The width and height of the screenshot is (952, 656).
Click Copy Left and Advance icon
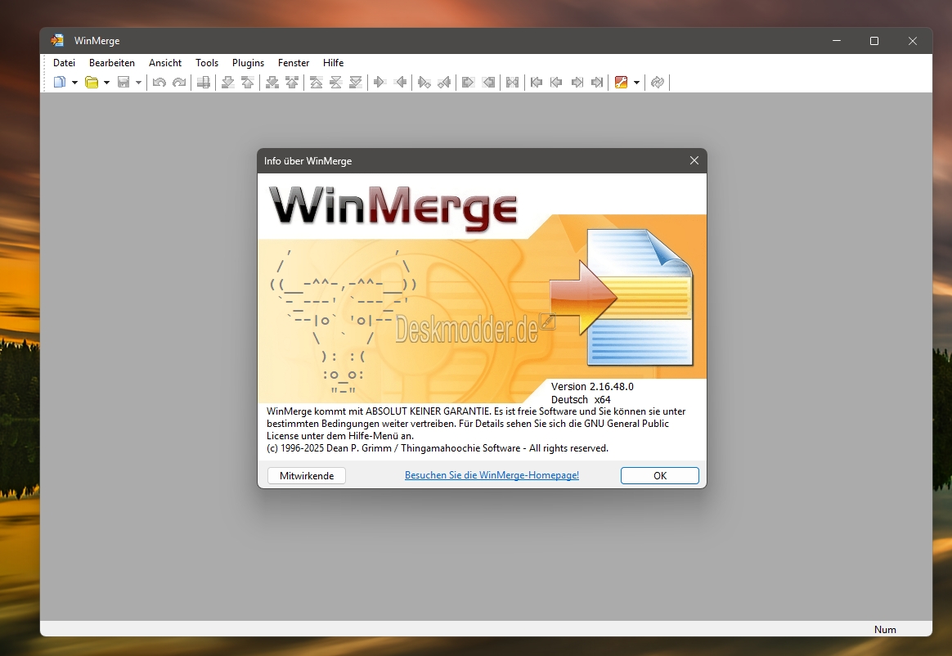pyautogui.click(x=444, y=82)
